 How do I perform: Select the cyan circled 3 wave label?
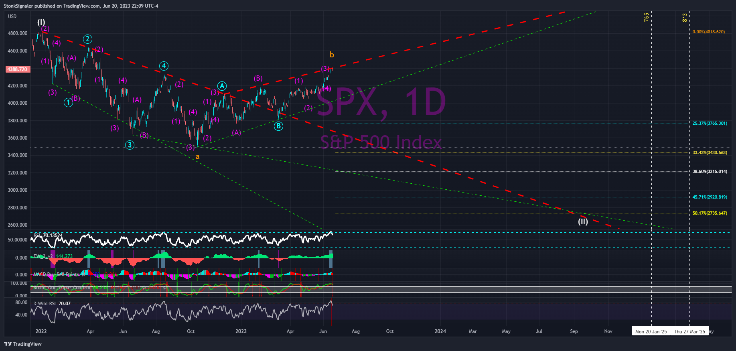point(130,145)
